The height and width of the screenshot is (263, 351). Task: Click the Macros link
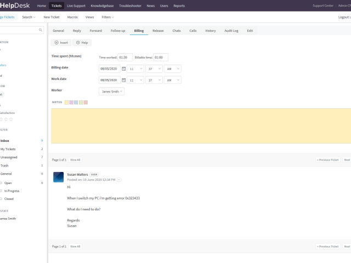tap(72, 17)
